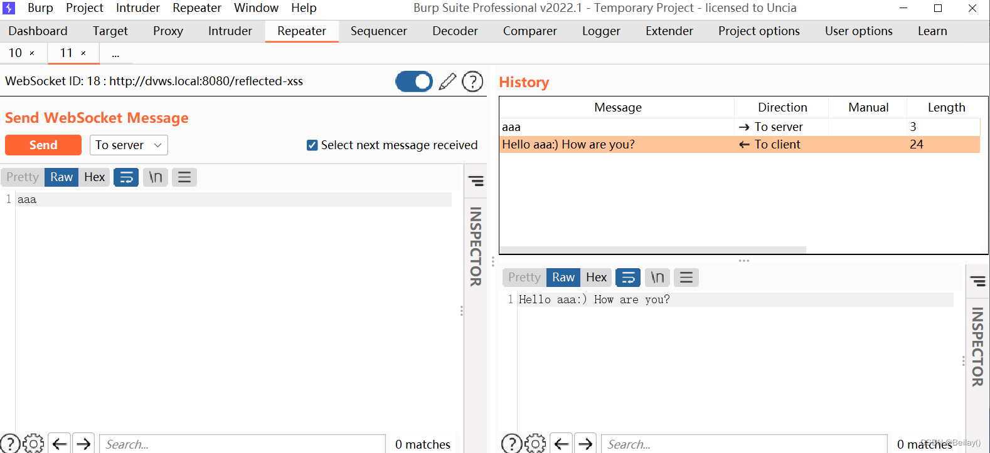Image resolution: width=990 pixels, height=453 pixels.
Task: Expand the left Inspector panel icon
Action: pyautogui.click(x=476, y=181)
